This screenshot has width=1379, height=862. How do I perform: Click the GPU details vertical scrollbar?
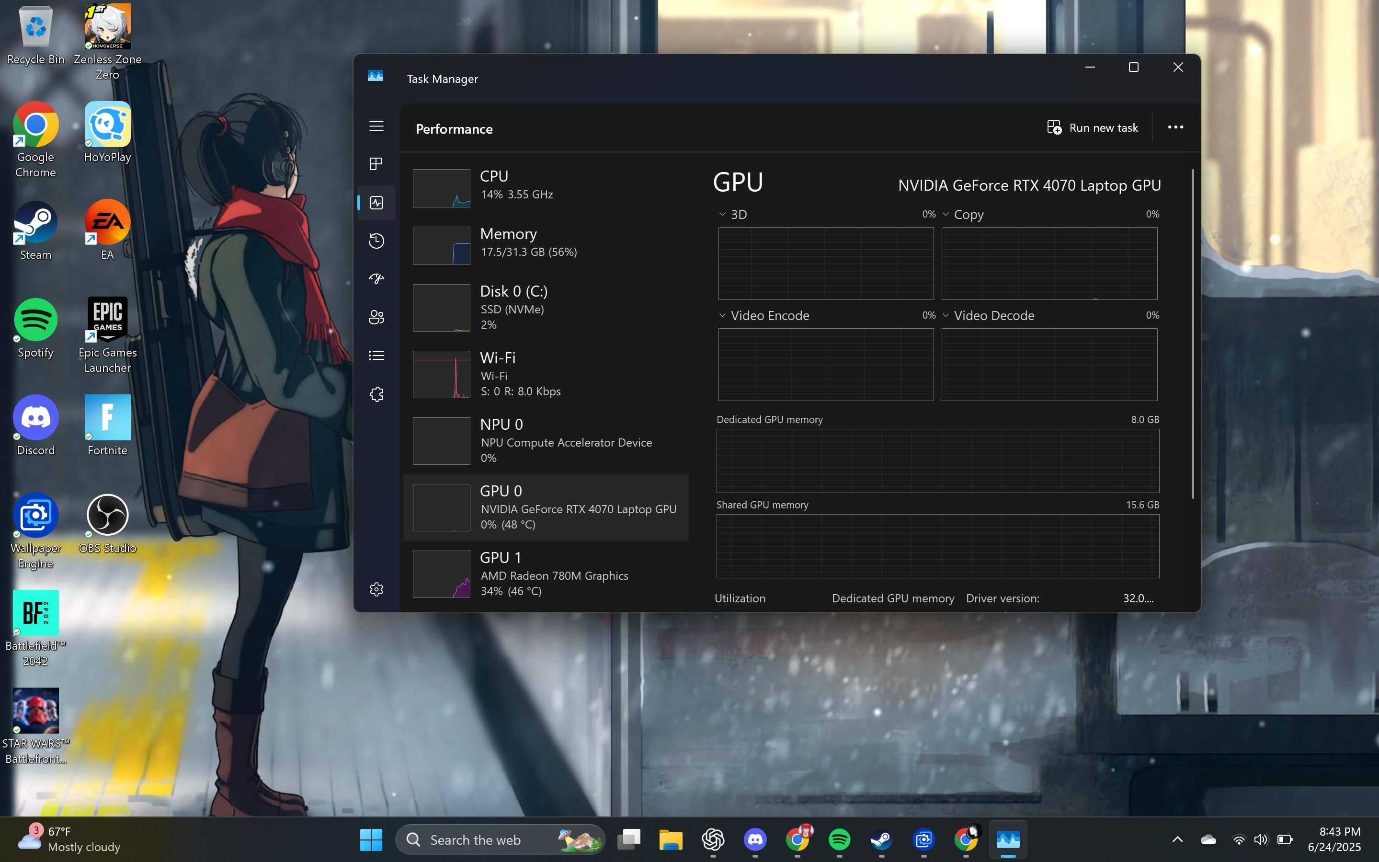coord(1192,333)
